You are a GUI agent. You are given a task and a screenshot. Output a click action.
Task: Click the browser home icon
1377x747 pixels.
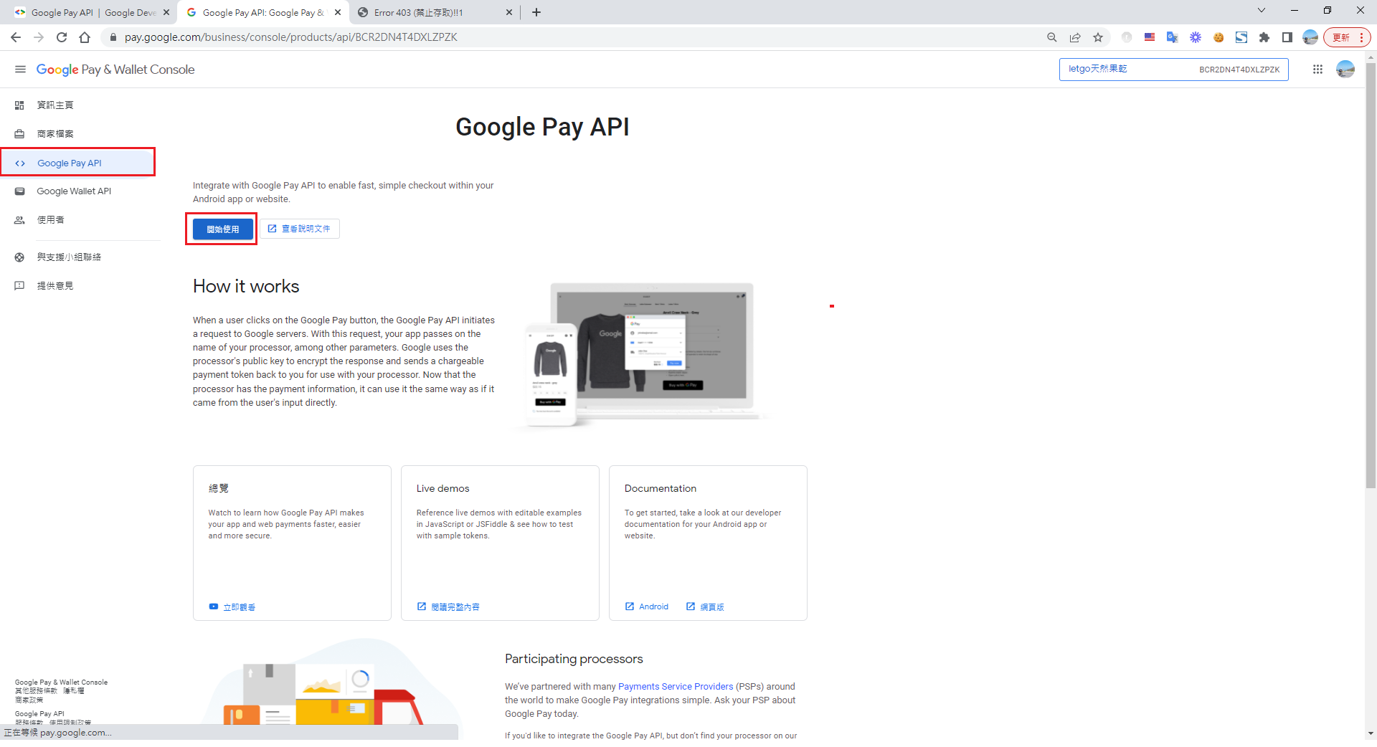[85, 37]
